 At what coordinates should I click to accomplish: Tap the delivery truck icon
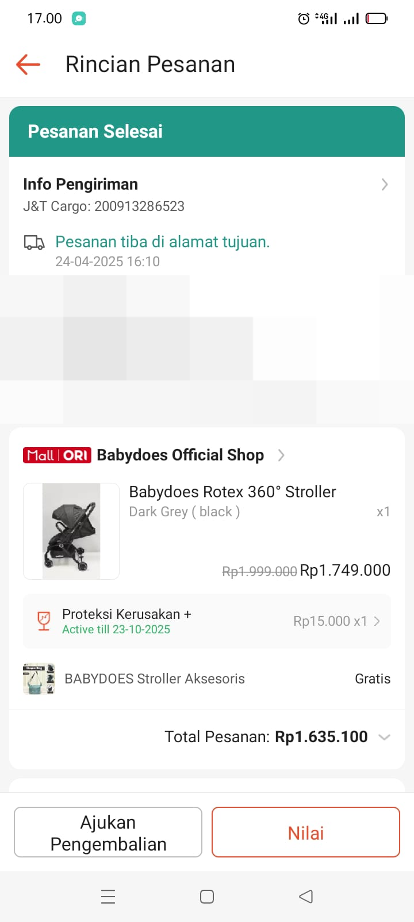tap(34, 243)
